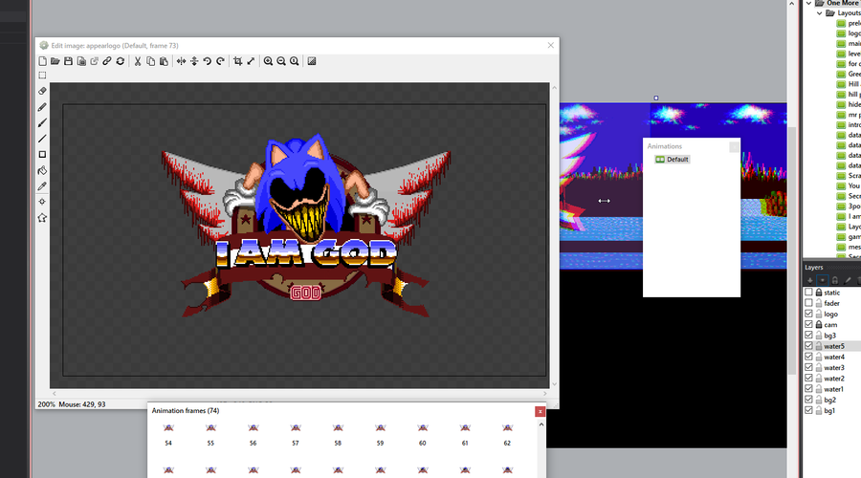
Task: Click the faded fifth icon in the editor toolbar
Action: pos(95,61)
